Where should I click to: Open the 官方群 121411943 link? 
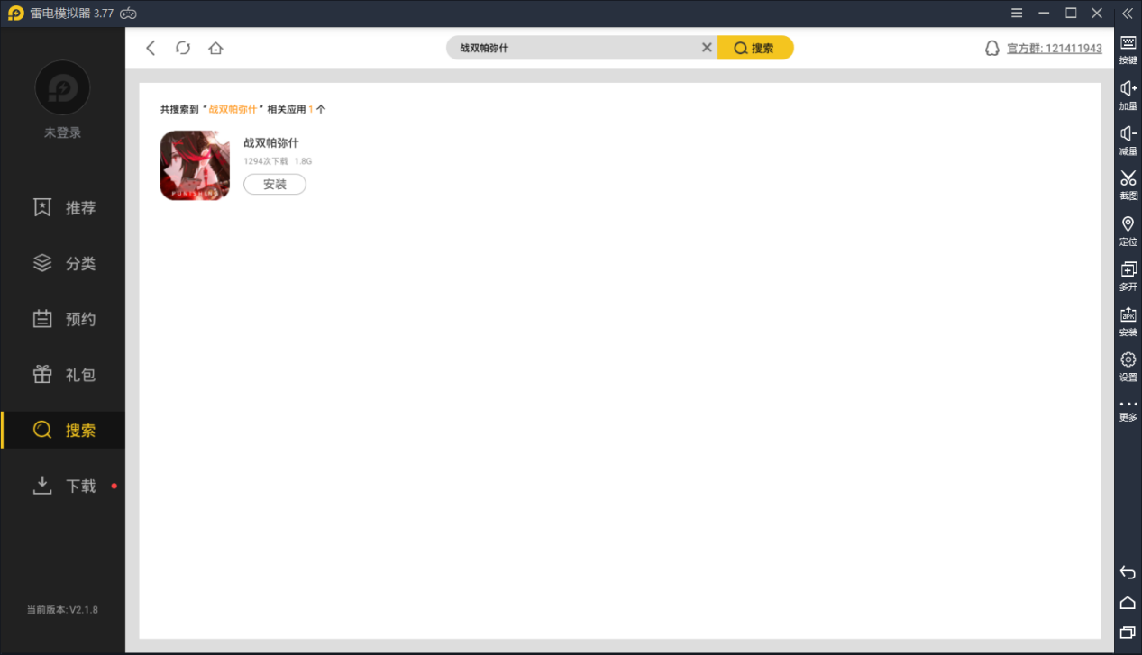[1053, 48]
